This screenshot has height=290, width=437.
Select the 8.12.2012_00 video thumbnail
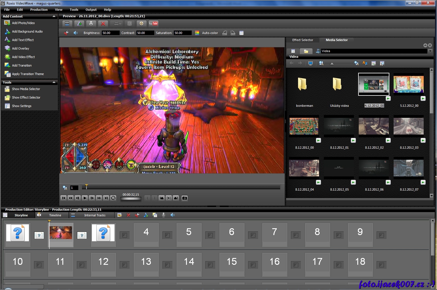coord(304,126)
